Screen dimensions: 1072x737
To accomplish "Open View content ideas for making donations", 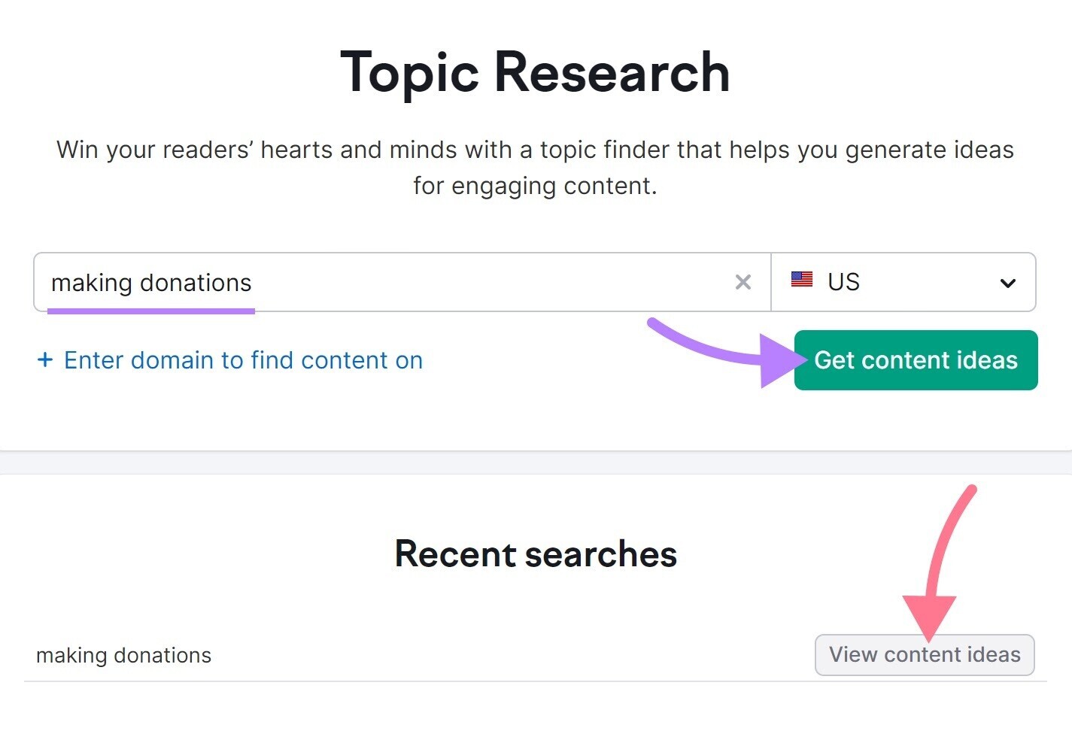I will 925,655.
